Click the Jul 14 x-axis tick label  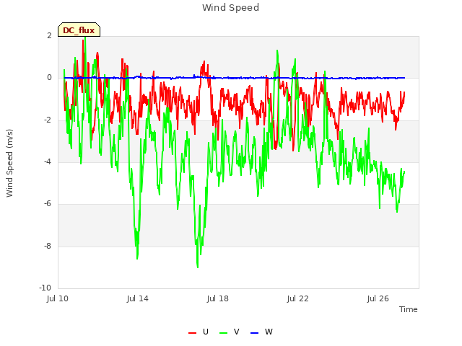[138, 298]
